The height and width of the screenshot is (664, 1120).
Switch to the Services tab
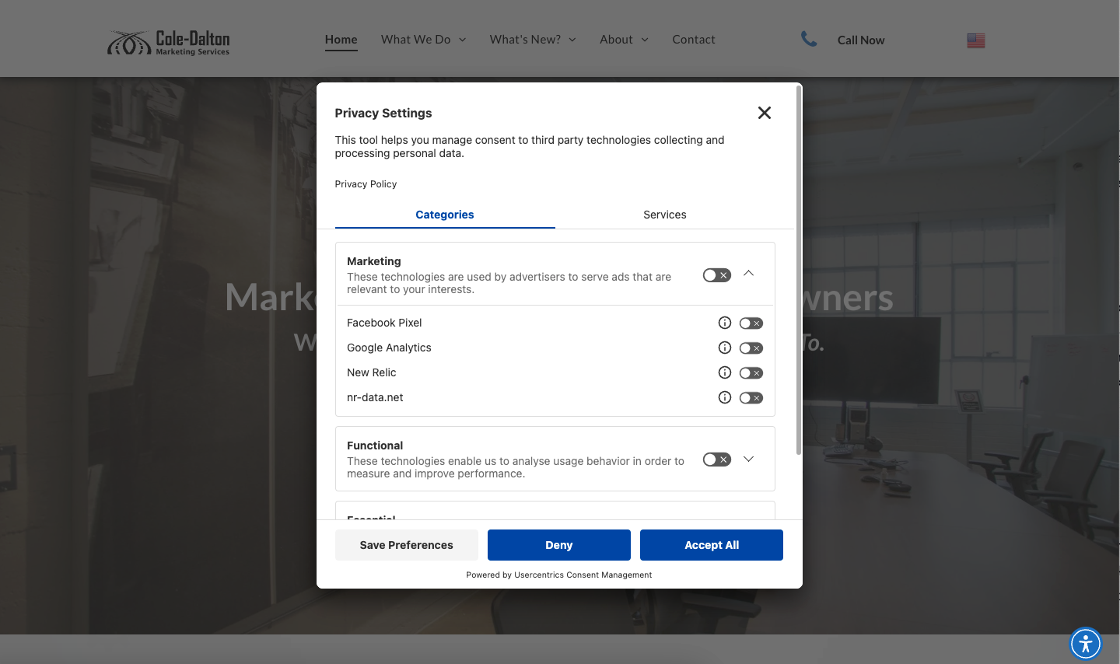(665, 215)
